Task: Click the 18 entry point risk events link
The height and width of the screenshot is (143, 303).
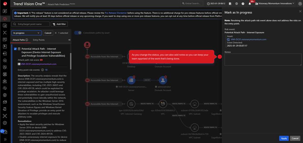Action: (46, 70)
